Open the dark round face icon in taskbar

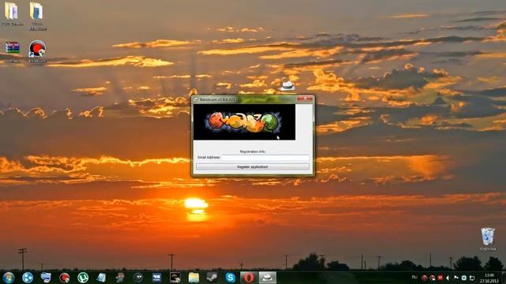138,277
